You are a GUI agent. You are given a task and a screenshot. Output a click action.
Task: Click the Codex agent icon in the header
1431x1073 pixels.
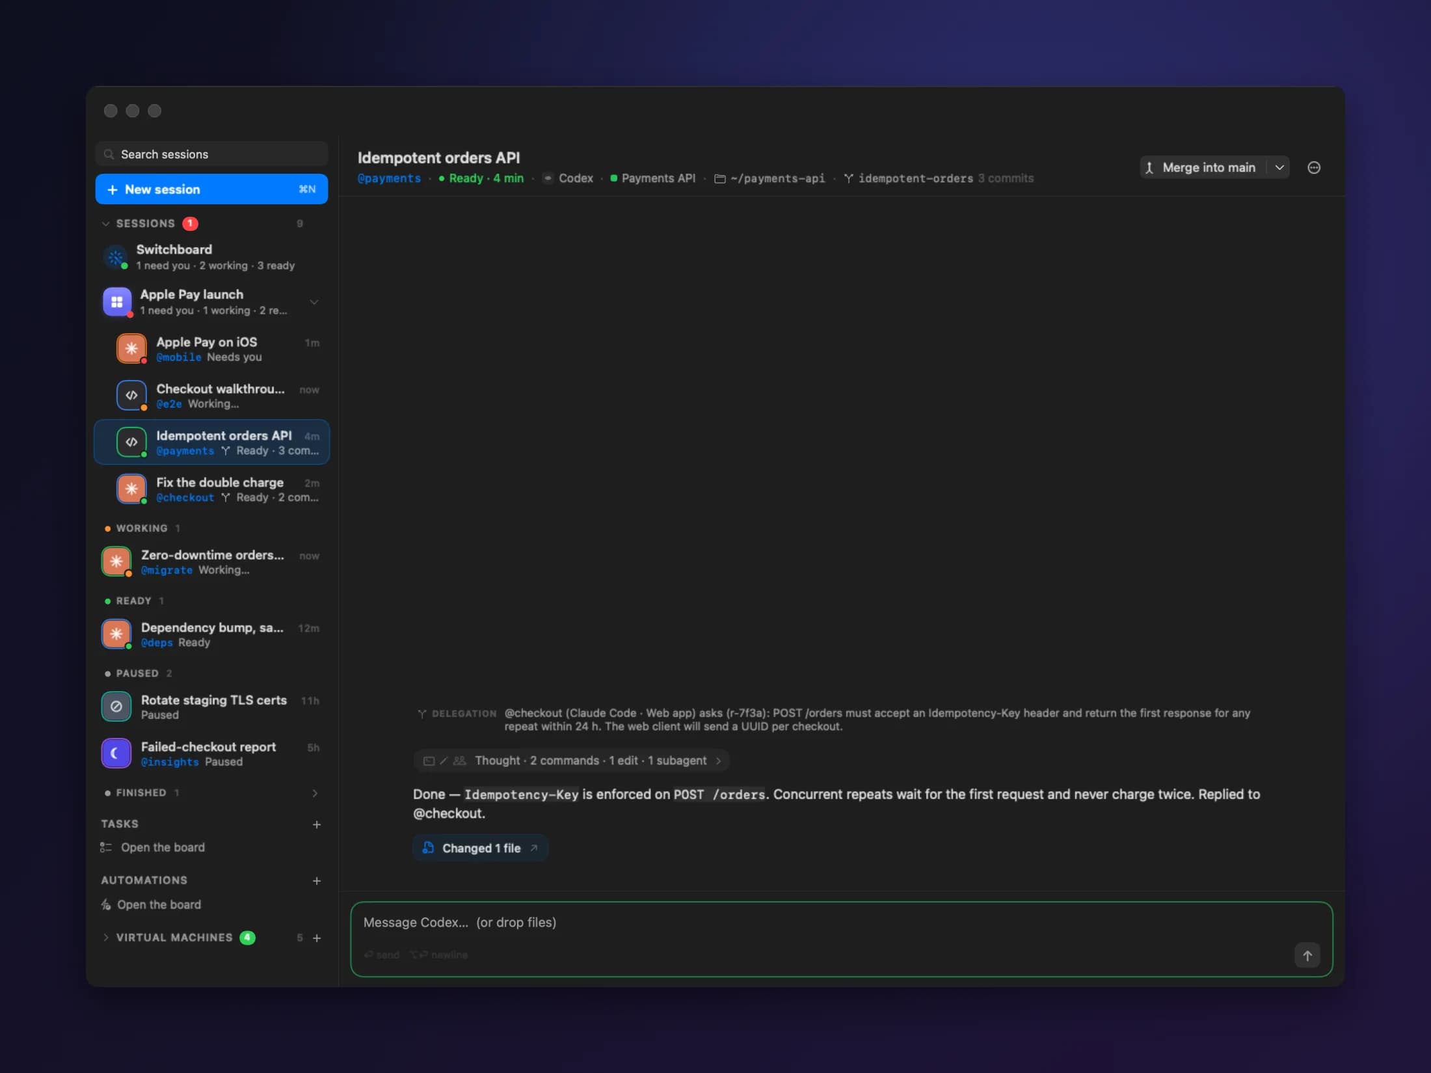pyautogui.click(x=548, y=178)
